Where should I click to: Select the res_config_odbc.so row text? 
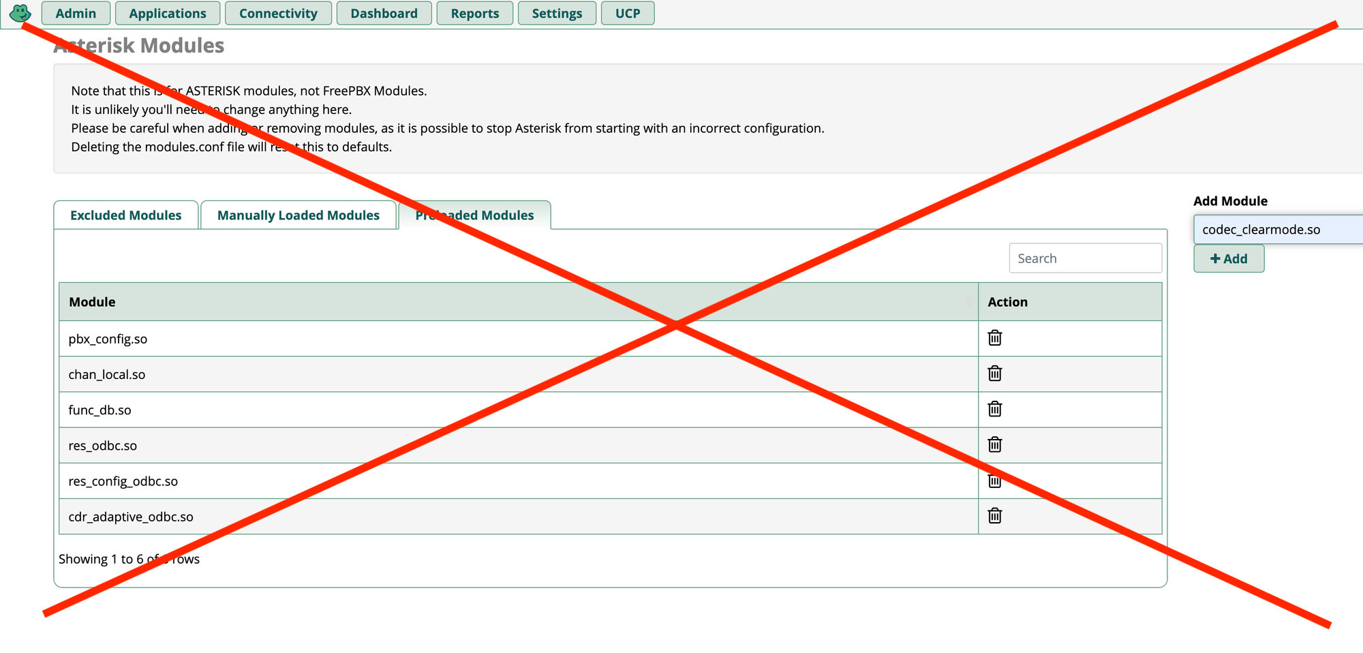(x=123, y=481)
